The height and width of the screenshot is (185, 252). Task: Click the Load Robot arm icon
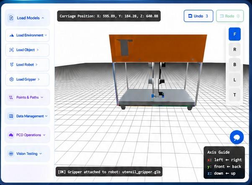[12, 64]
